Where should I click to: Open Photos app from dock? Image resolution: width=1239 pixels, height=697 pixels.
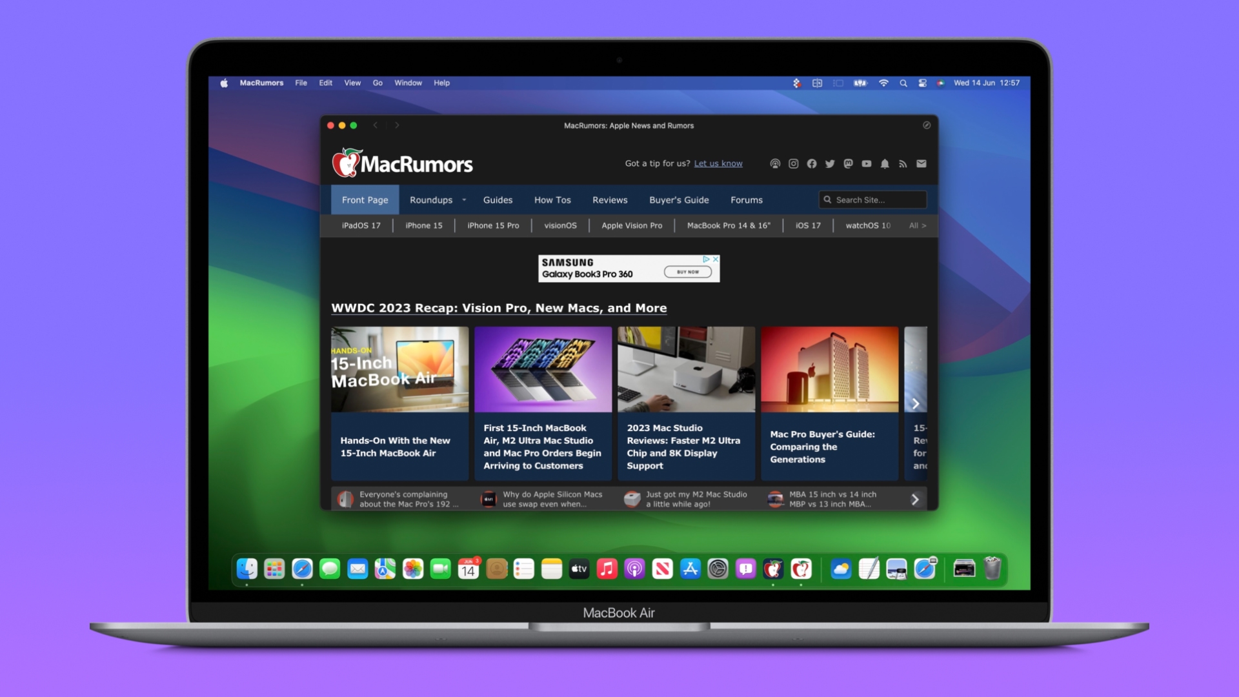pyautogui.click(x=412, y=569)
